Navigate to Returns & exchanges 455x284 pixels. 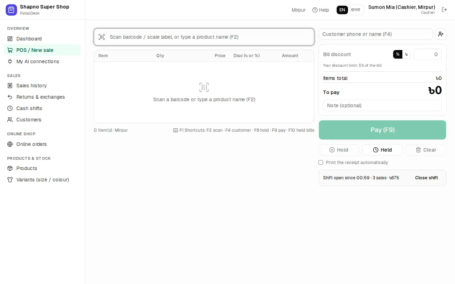(x=43, y=97)
